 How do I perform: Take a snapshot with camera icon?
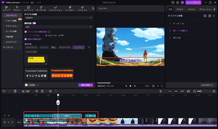(153, 86)
